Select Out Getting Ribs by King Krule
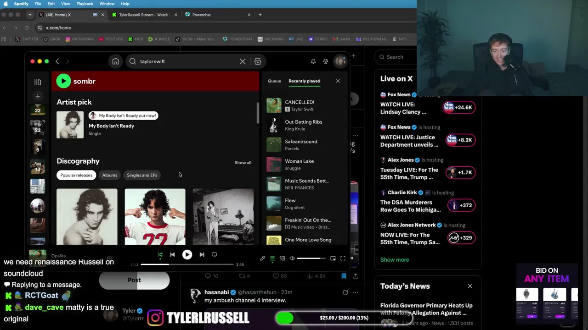This screenshot has height=330, width=588. [305, 125]
